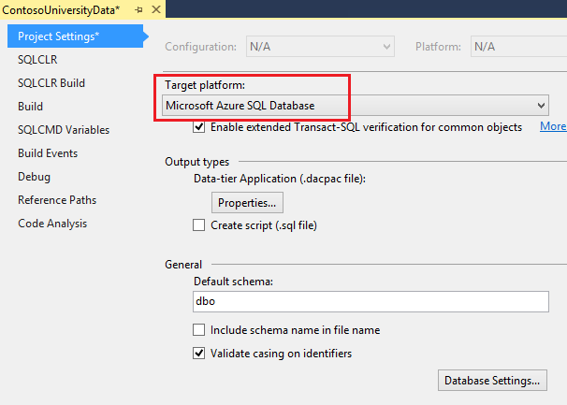Uncheck Validate casing on identifiers

tap(199, 354)
